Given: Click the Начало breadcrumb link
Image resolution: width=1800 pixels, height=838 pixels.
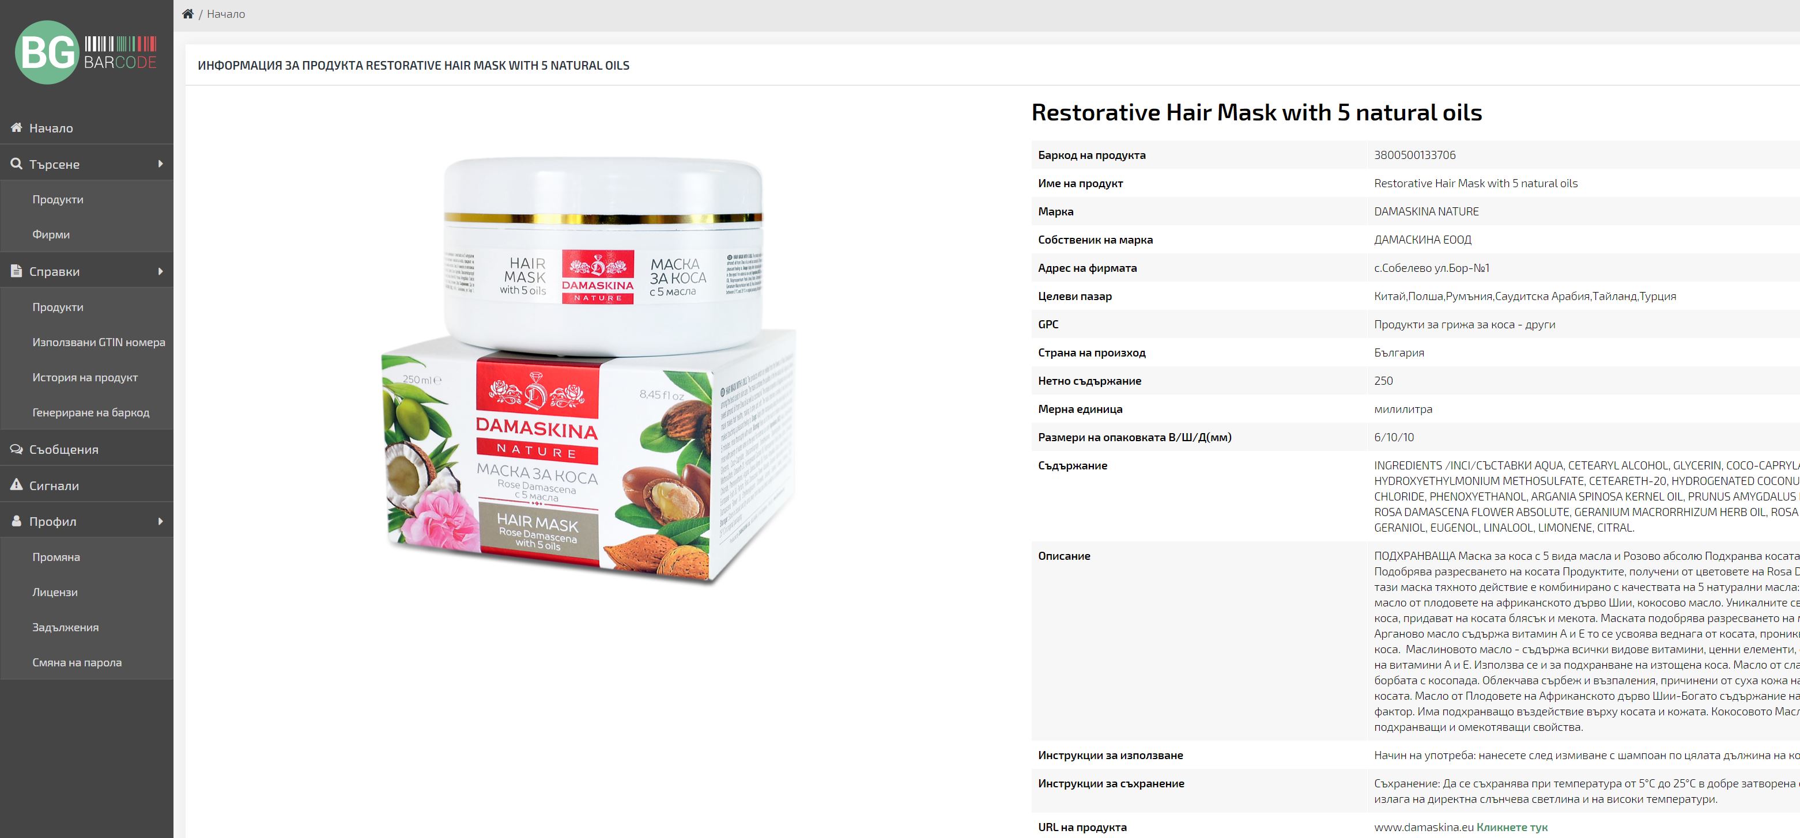Looking at the screenshot, I should click(x=226, y=14).
